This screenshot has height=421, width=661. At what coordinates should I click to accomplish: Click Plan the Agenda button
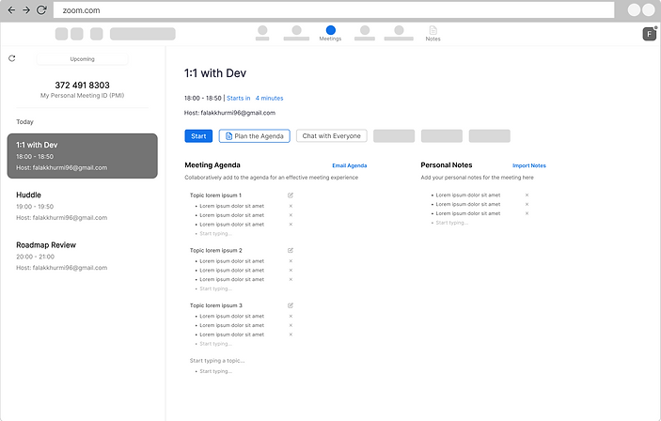tap(254, 136)
